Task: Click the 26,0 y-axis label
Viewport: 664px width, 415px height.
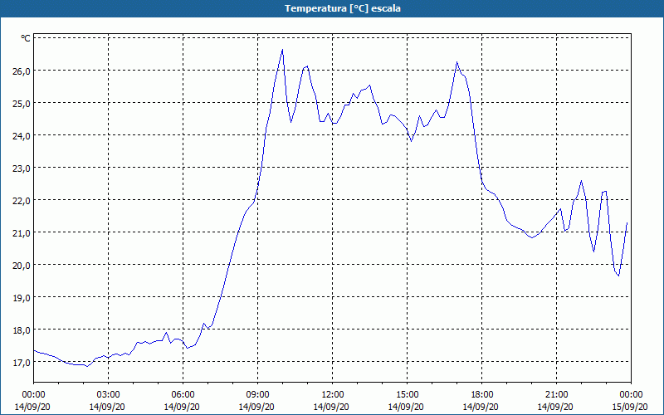Action: [22, 71]
